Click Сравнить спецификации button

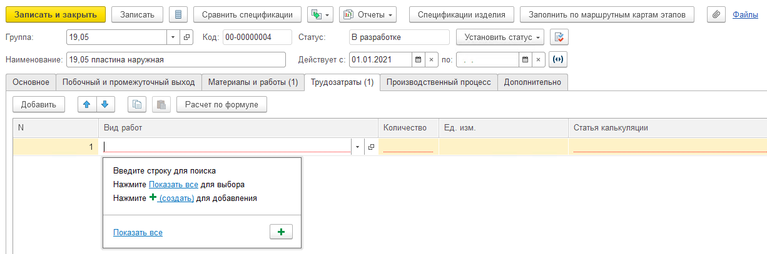pos(247,14)
